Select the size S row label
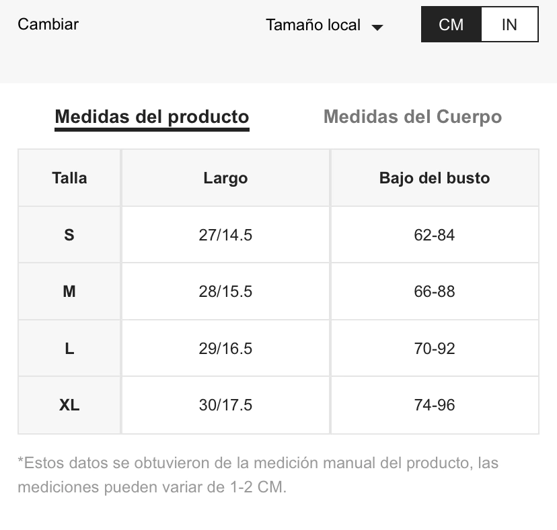 tap(69, 235)
